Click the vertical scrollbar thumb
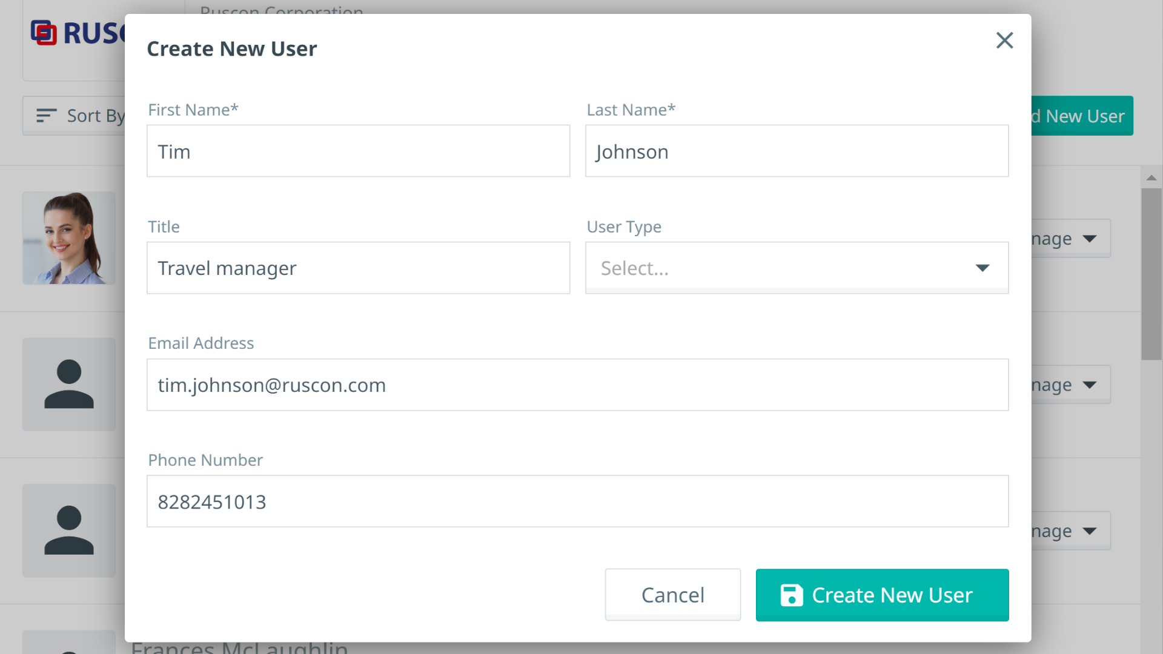1163x654 pixels. (1151, 274)
